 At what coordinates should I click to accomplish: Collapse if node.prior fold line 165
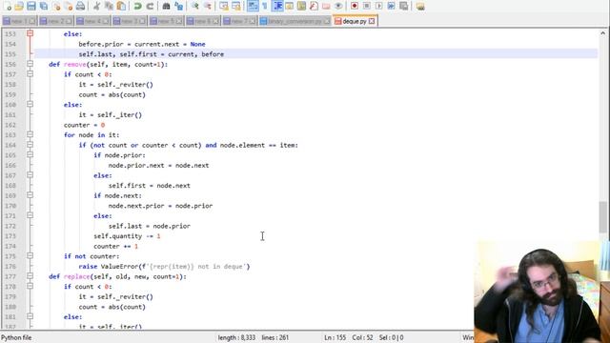pyautogui.click(x=30, y=154)
